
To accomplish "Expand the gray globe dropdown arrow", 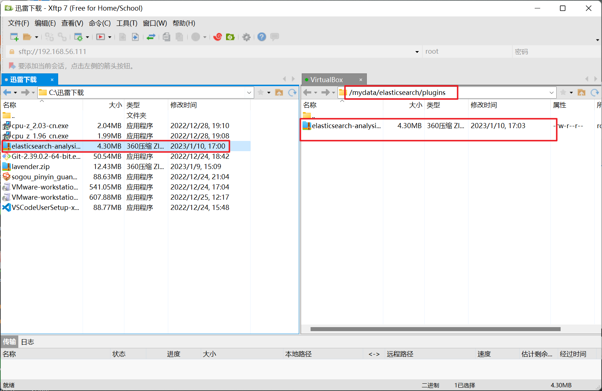I will pyautogui.click(x=205, y=37).
